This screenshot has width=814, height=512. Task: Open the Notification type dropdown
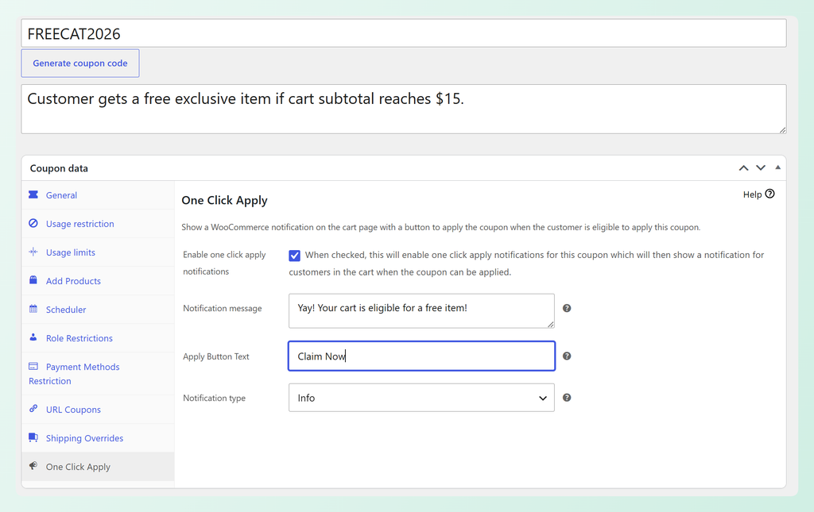(421, 398)
